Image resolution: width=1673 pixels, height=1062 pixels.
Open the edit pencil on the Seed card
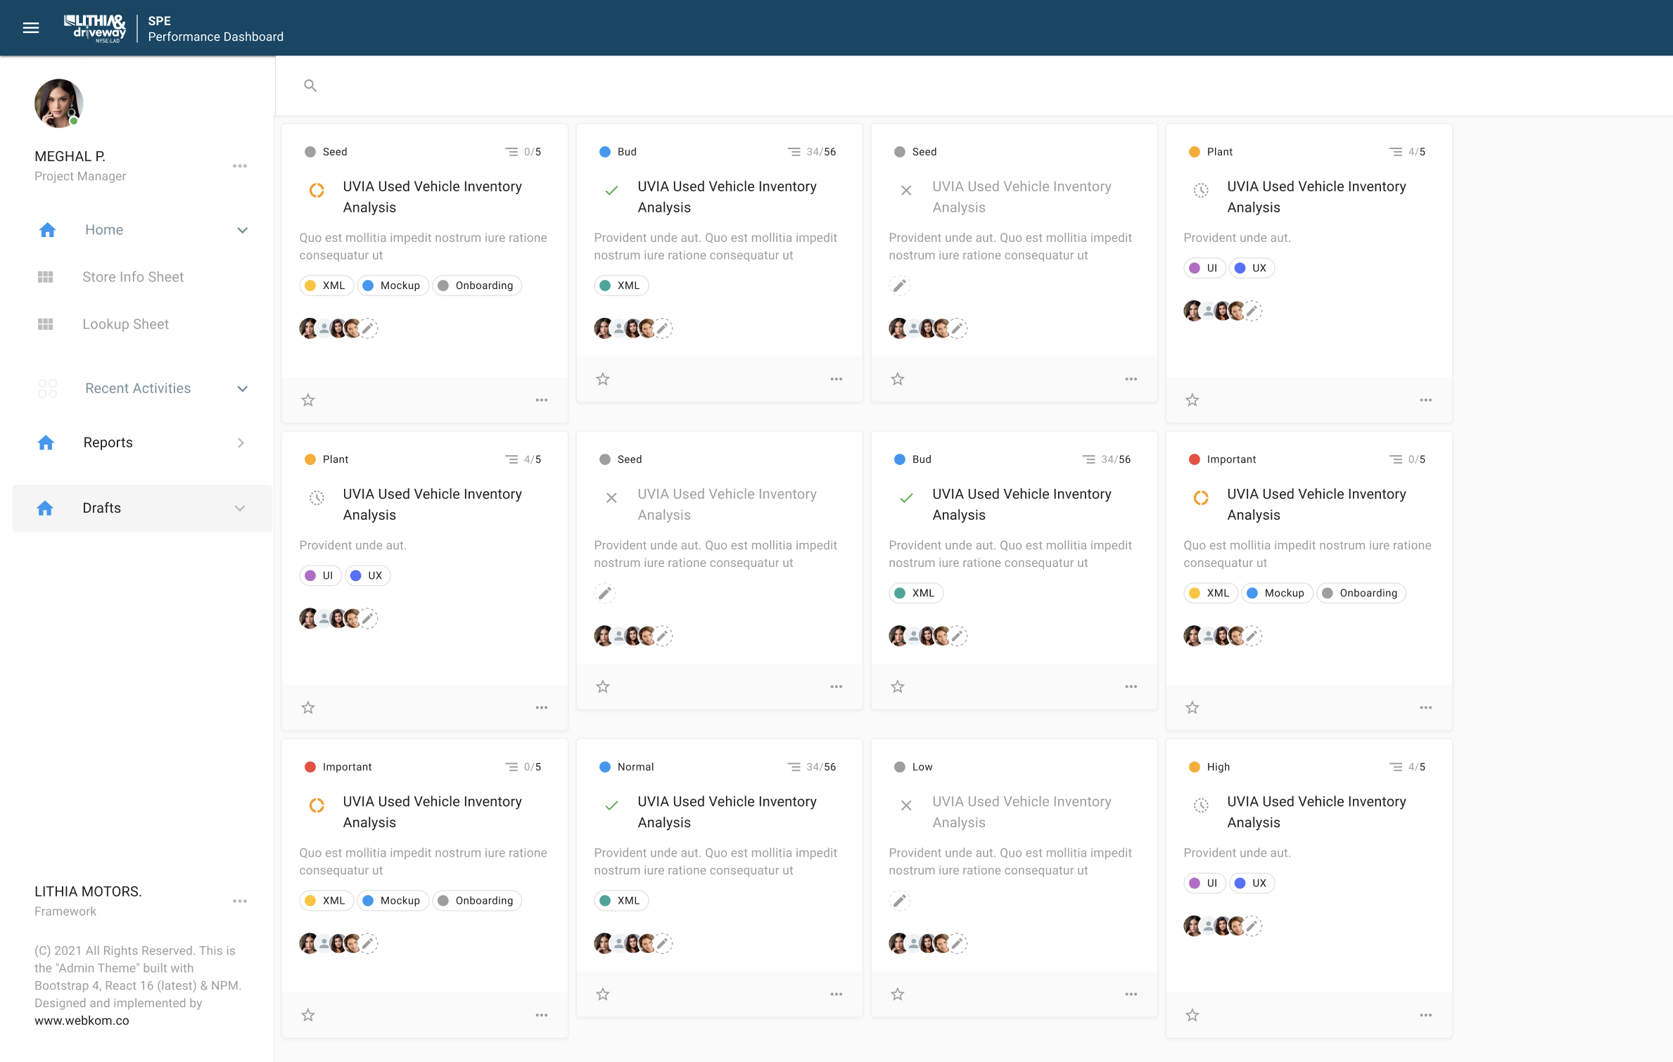click(899, 286)
